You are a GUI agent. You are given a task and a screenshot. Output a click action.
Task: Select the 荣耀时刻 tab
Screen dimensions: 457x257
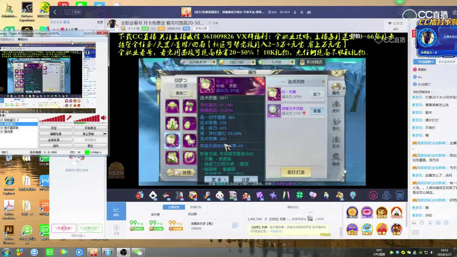point(196,207)
